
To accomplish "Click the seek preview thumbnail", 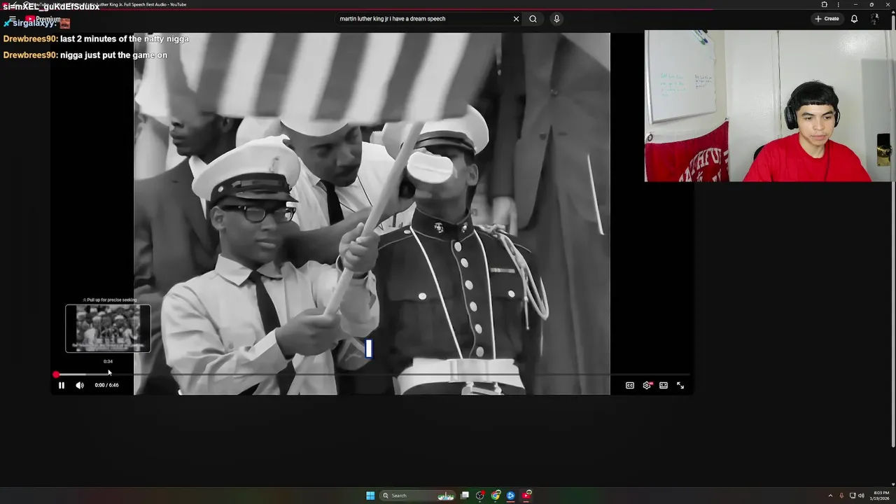I will click(108, 328).
